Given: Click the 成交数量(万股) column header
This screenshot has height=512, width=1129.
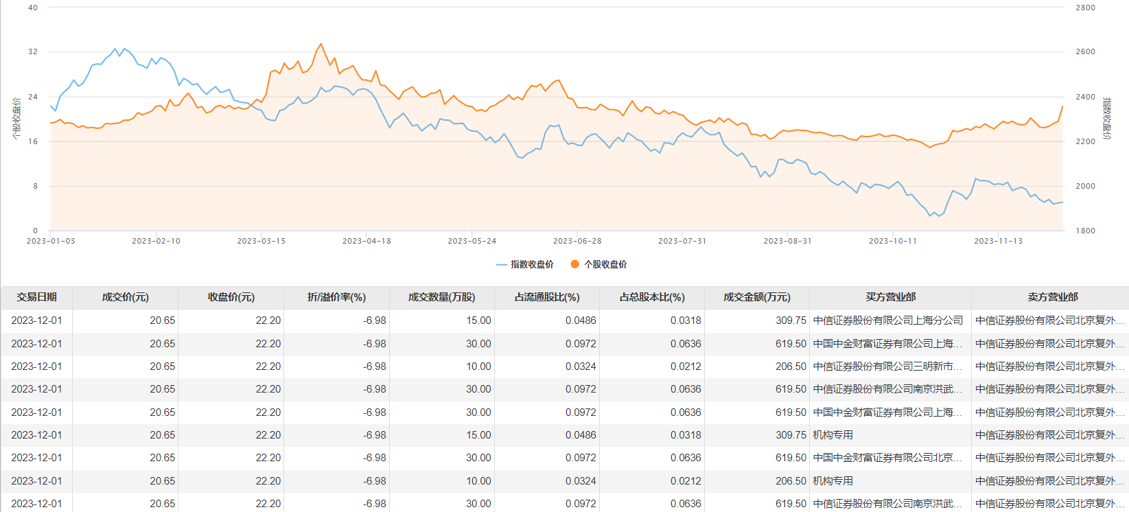Looking at the screenshot, I should tap(441, 297).
